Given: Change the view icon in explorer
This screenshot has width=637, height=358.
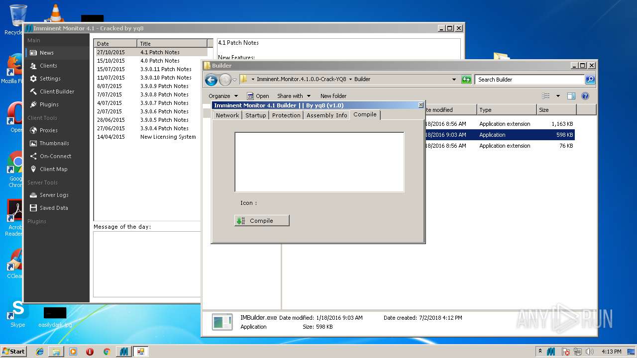Looking at the screenshot, I should [x=546, y=96].
